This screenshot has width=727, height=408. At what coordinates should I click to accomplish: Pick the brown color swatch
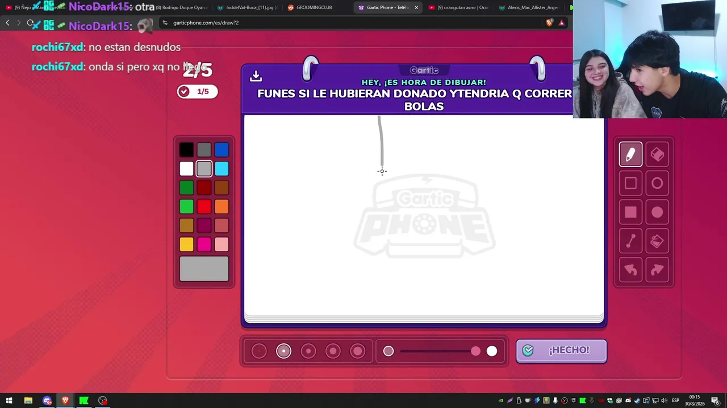pos(222,188)
